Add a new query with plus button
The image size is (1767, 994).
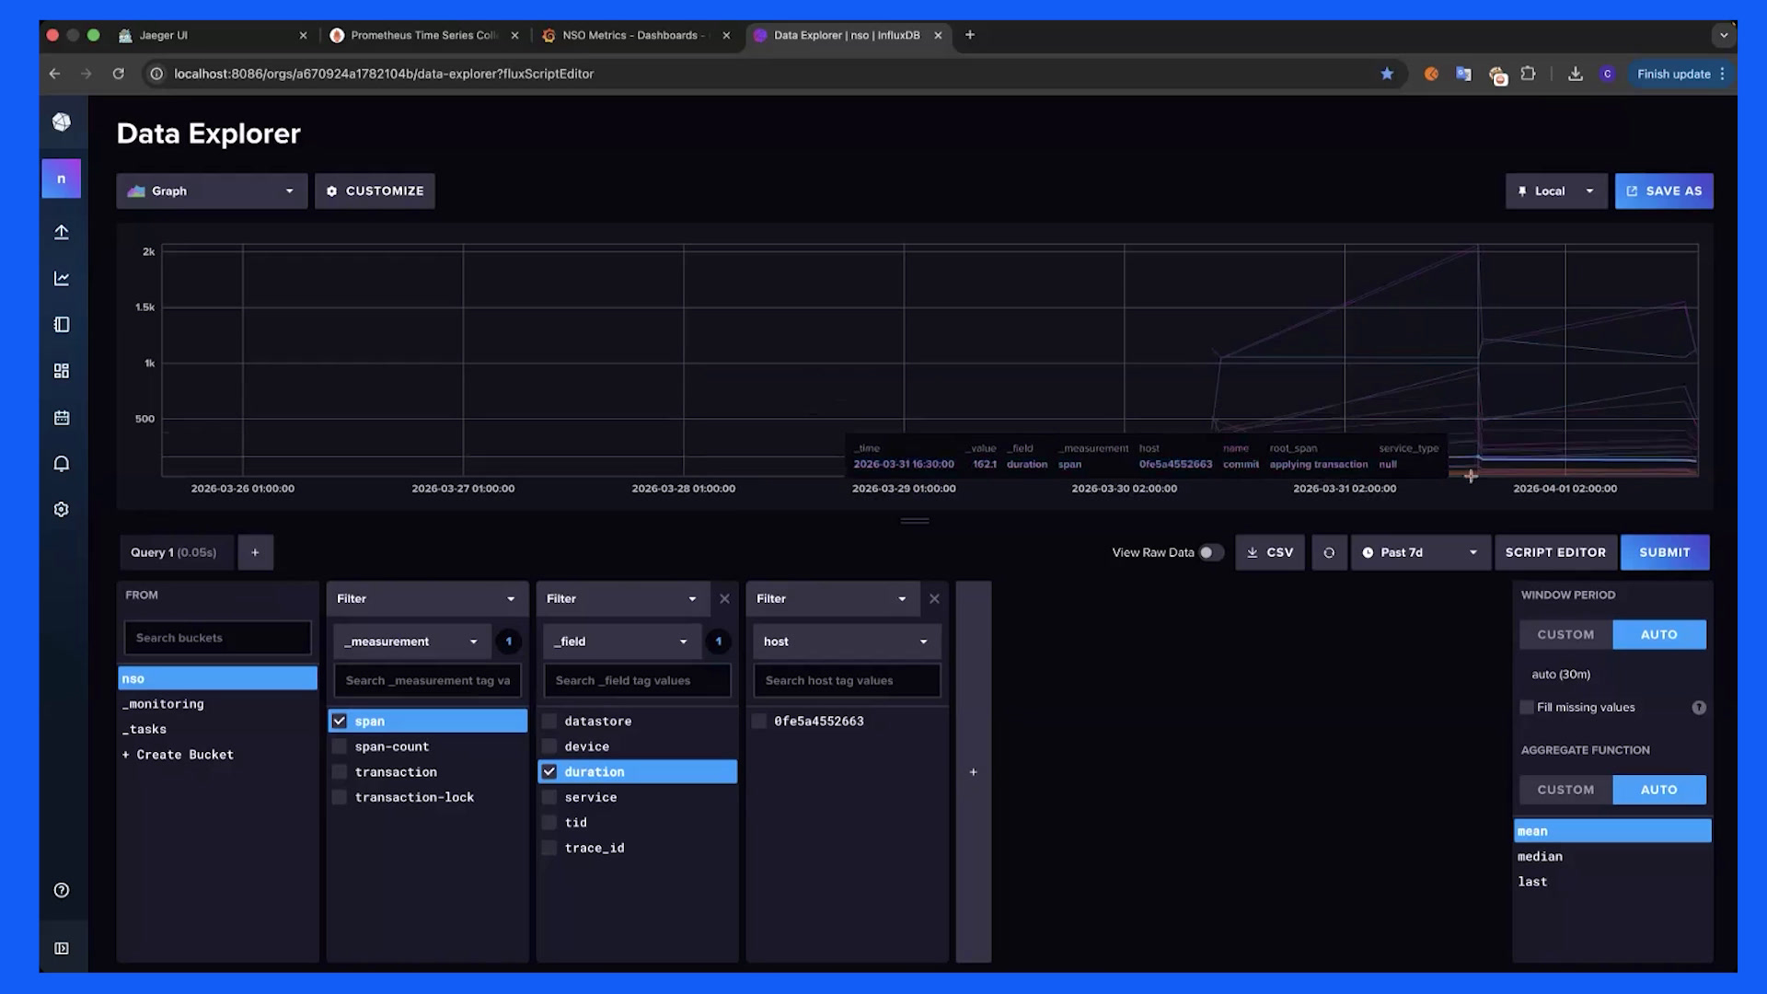point(255,552)
